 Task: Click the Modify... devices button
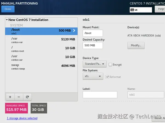[136, 46]
